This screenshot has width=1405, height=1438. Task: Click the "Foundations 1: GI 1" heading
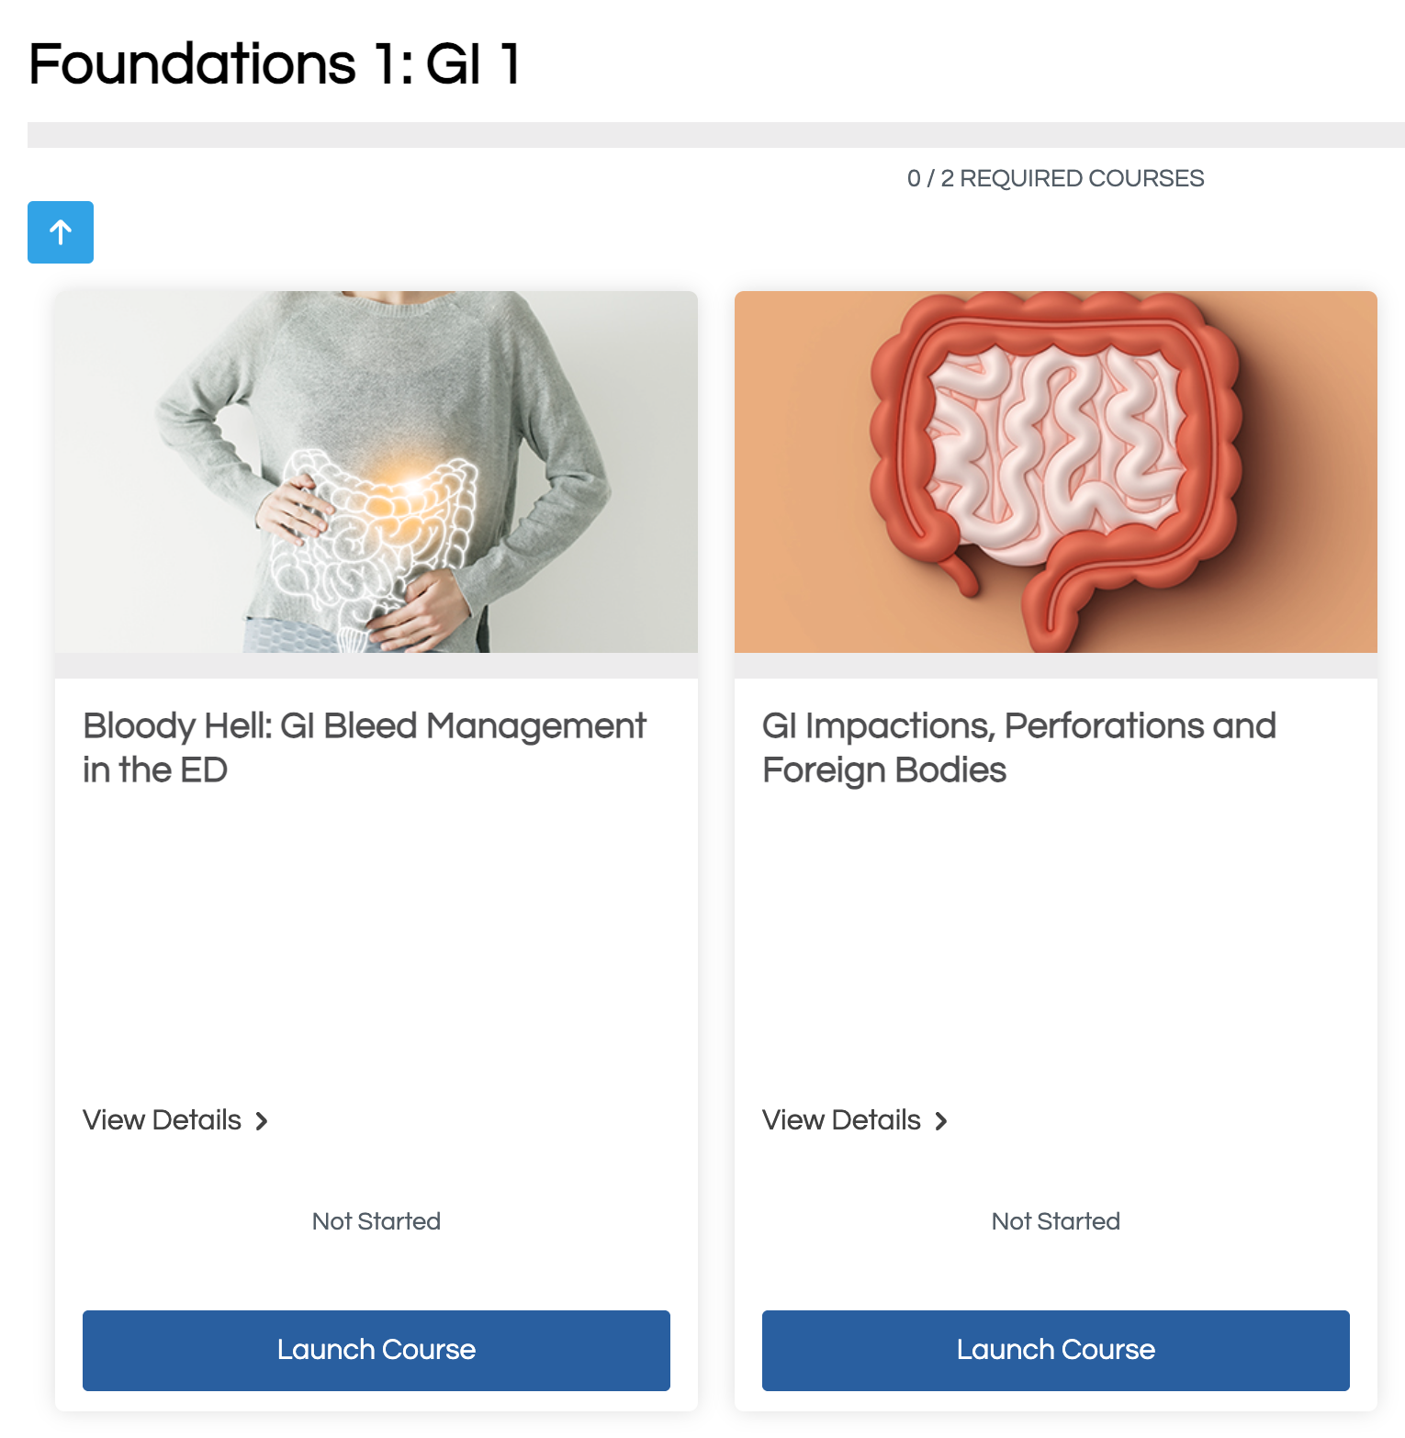click(x=275, y=64)
